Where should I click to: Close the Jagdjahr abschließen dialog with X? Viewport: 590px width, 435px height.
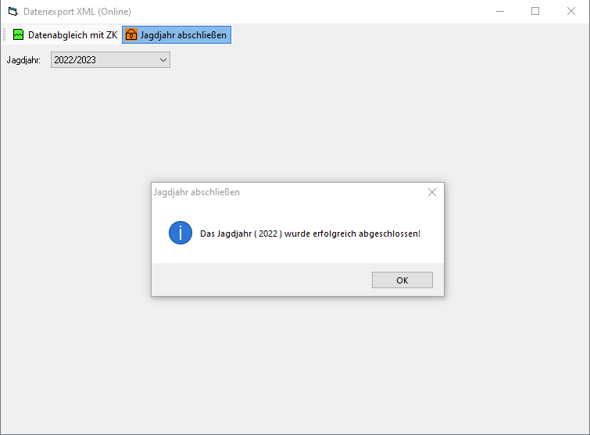click(x=431, y=192)
